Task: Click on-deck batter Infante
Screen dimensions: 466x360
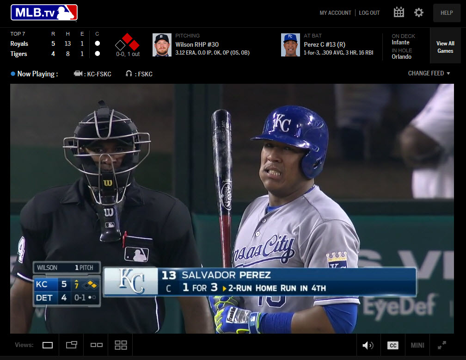Action: point(400,43)
